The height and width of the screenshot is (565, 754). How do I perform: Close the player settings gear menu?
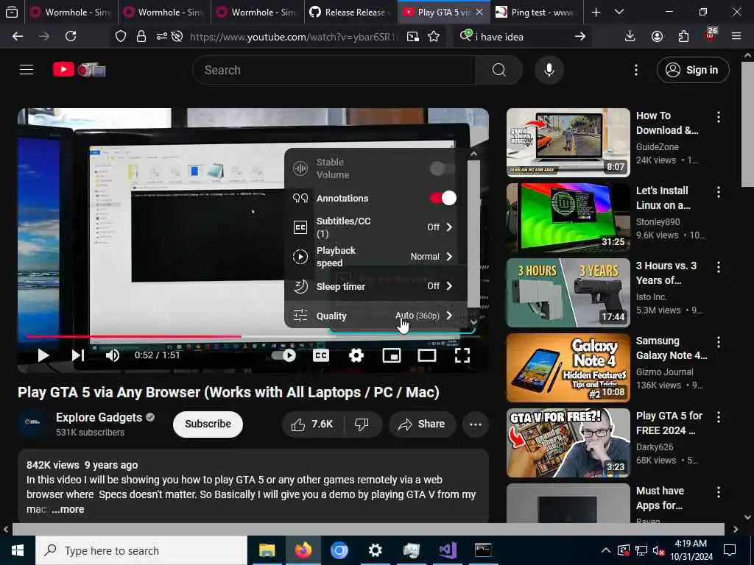coord(356,355)
